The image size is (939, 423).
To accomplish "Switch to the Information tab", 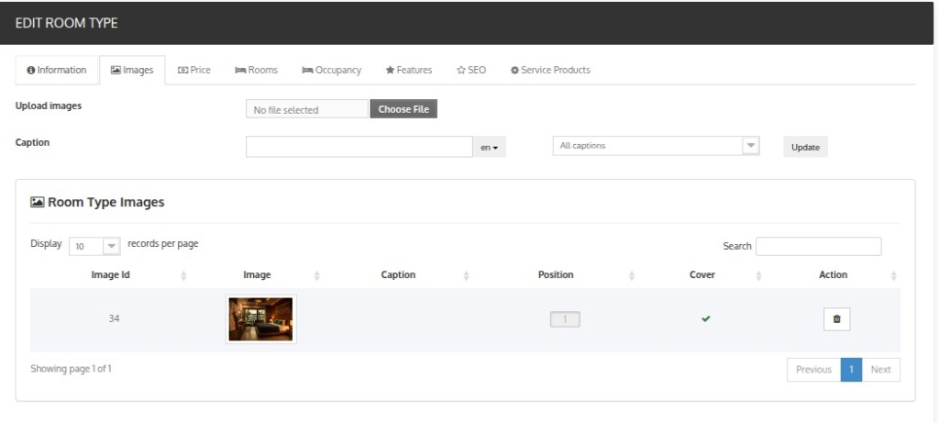I will point(57,70).
